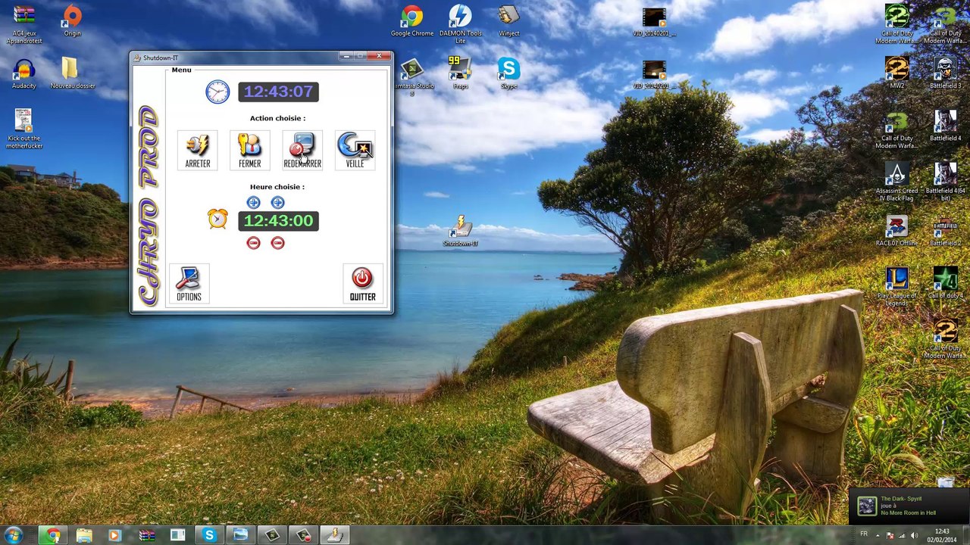Open the media player taskbar icon
The height and width of the screenshot is (545, 970).
(x=114, y=535)
